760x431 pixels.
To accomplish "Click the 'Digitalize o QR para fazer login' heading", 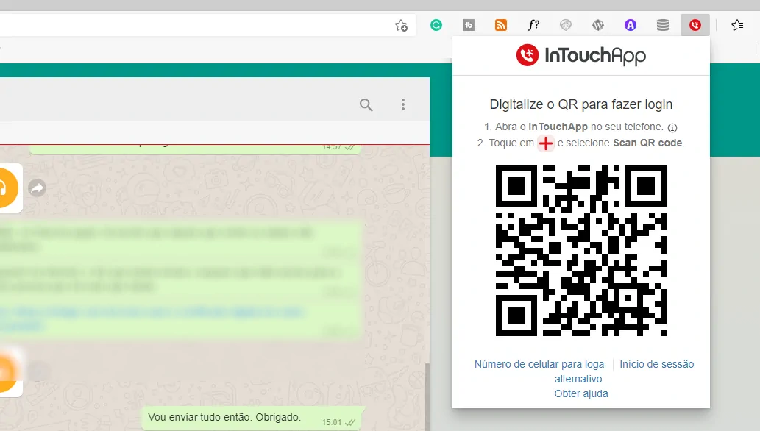I will click(x=581, y=104).
